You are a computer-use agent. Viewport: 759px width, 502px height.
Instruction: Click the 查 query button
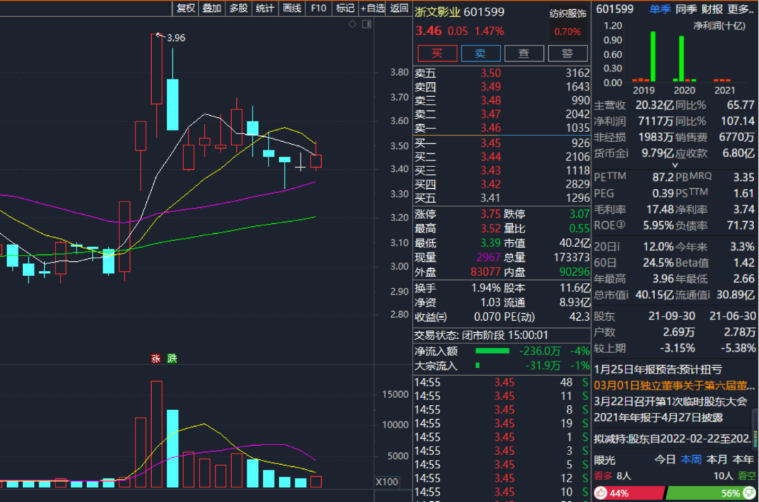(x=524, y=53)
